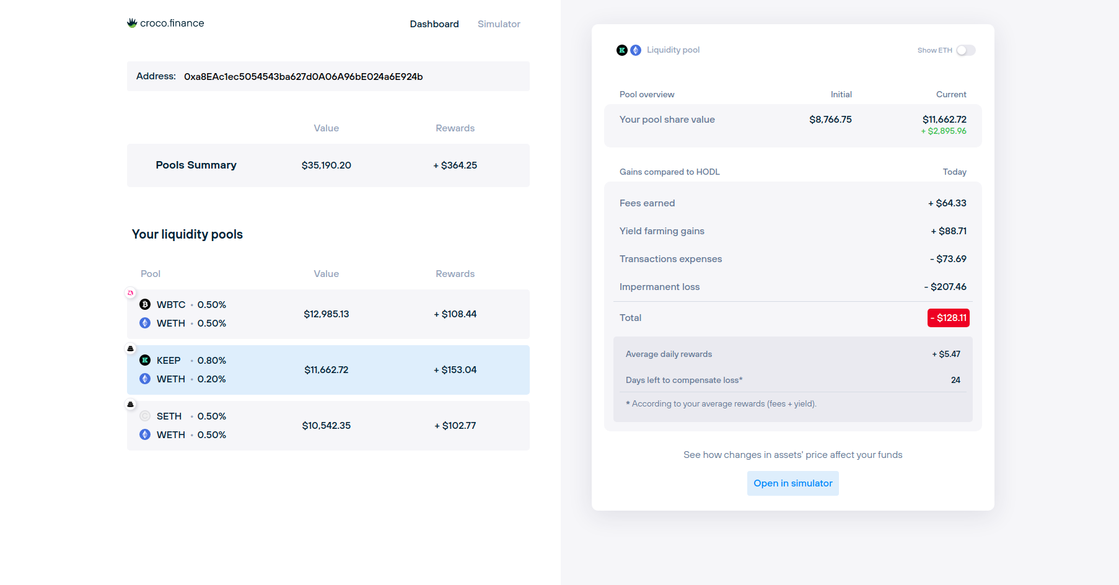Click the initial pool share value $8,766.75
The height and width of the screenshot is (585, 1119).
click(830, 120)
